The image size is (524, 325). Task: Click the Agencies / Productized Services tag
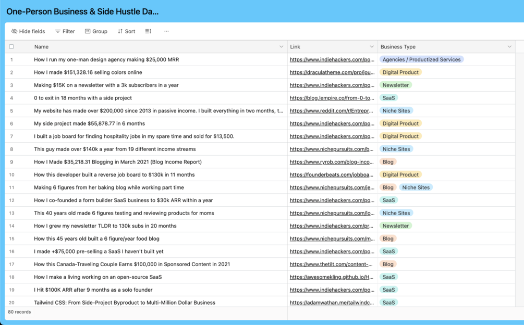[421, 60]
